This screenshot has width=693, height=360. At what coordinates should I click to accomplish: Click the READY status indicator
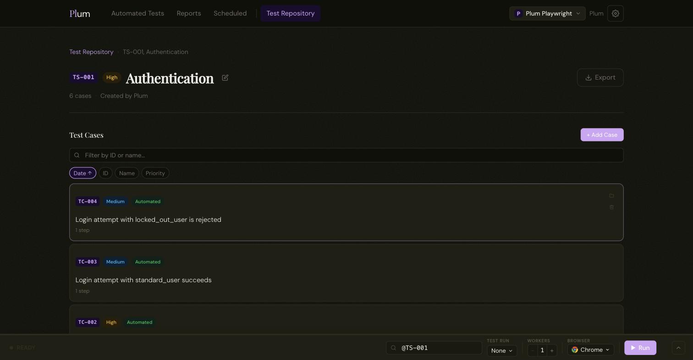(22, 348)
